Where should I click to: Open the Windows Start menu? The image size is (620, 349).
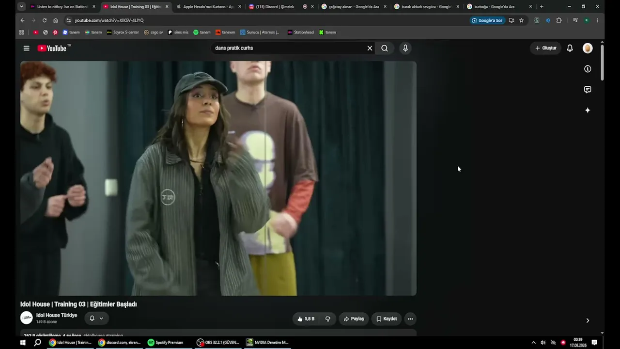pos(22,342)
